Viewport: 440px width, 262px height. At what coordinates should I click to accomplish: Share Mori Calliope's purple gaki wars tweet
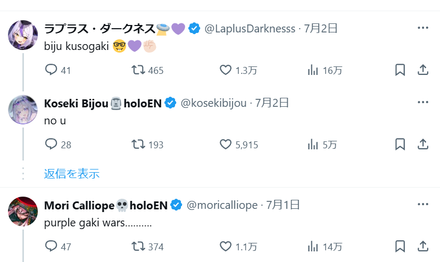click(422, 246)
